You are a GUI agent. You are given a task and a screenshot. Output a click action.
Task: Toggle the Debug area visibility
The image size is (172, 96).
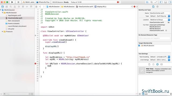pos(166,2)
